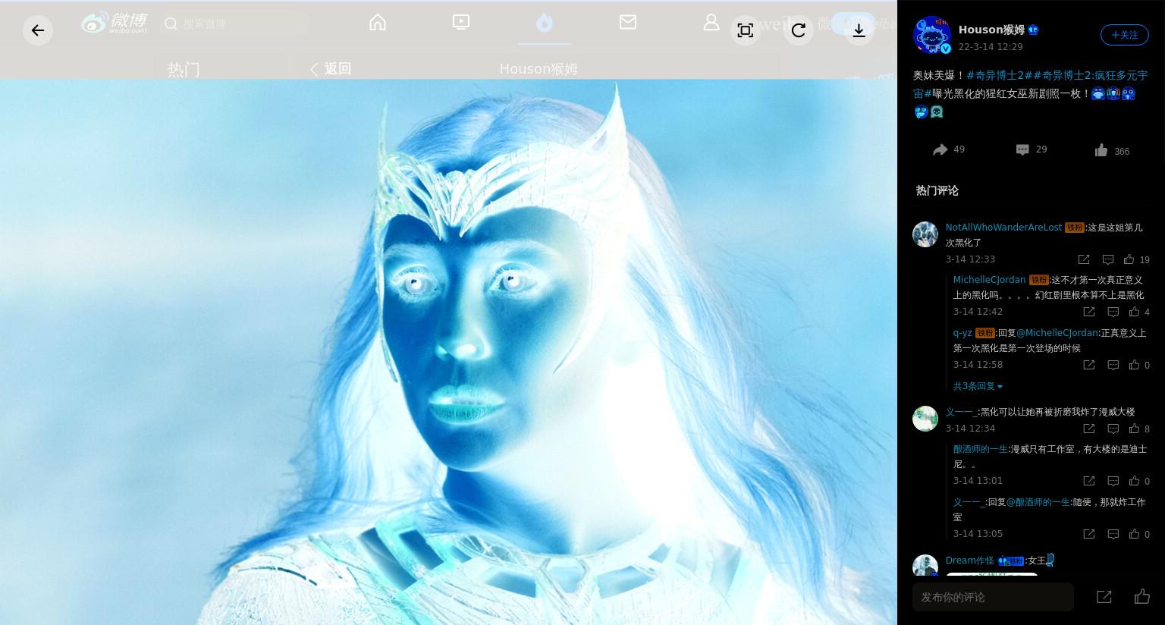Open the Houson猴姆 username link
Viewport: 1165px width, 625px height.
tap(991, 30)
